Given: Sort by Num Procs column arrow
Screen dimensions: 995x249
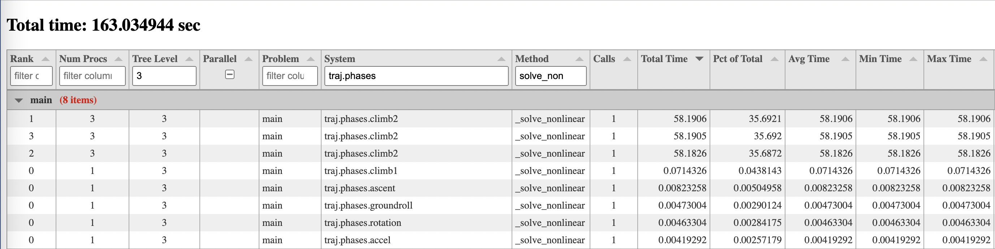Looking at the screenshot, I should (x=119, y=59).
